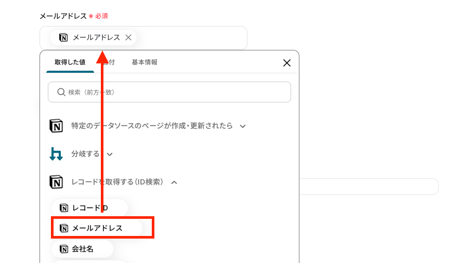Screen dimensions: 472x263
Task: Close the value picker panel
Action: (287, 63)
